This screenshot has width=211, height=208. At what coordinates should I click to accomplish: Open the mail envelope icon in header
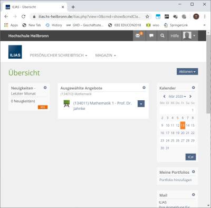pyautogui.click(x=138, y=36)
